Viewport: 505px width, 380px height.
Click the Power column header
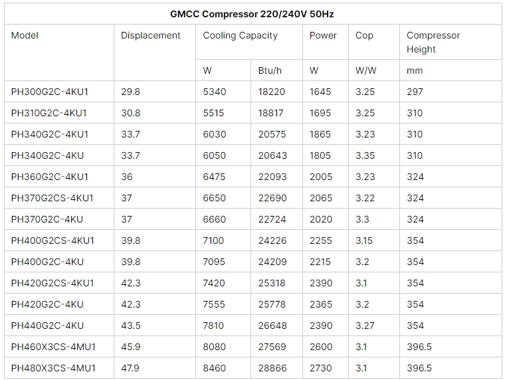323,35
